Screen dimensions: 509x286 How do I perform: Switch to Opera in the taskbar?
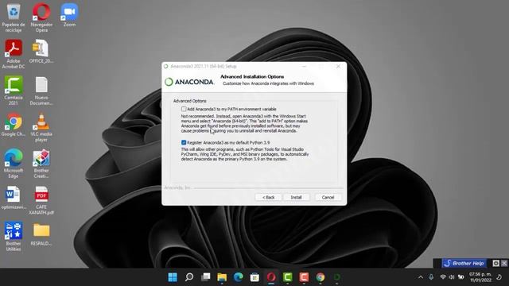271,277
